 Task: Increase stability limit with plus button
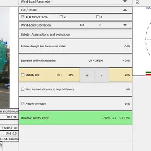(x=87, y=75)
